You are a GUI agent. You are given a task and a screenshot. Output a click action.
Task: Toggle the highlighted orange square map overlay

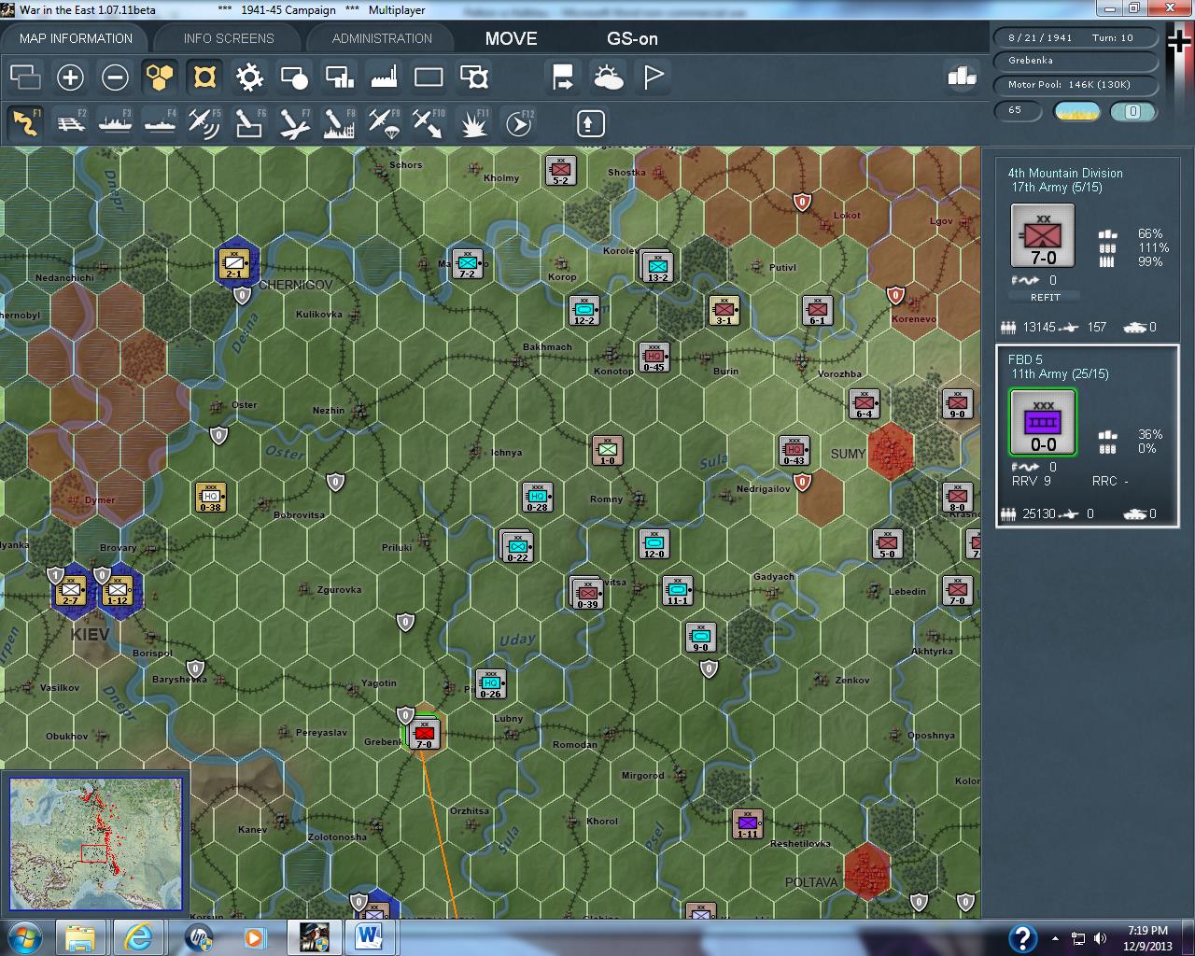204,77
